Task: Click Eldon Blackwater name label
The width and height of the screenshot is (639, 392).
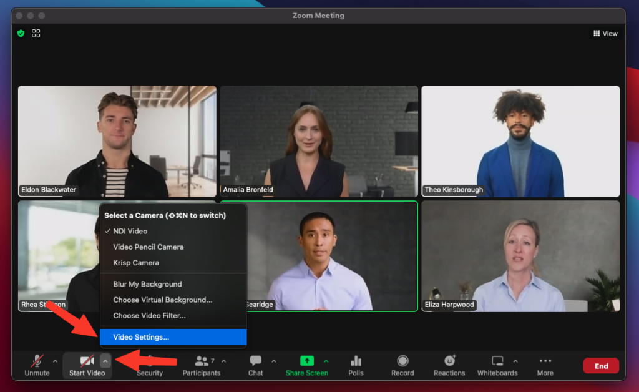Action: pos(49,190)
